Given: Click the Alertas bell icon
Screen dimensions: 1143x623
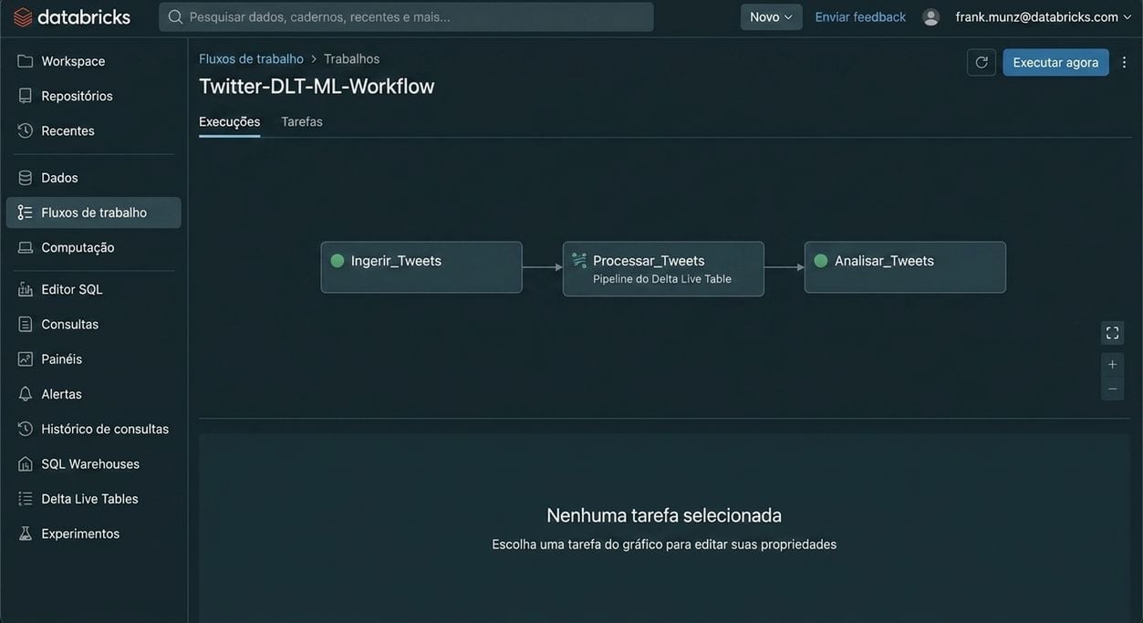Looking at the screenshot, I should tap(26, 394).
